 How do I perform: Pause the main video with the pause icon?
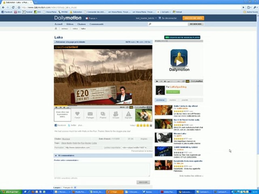(56, 108)
